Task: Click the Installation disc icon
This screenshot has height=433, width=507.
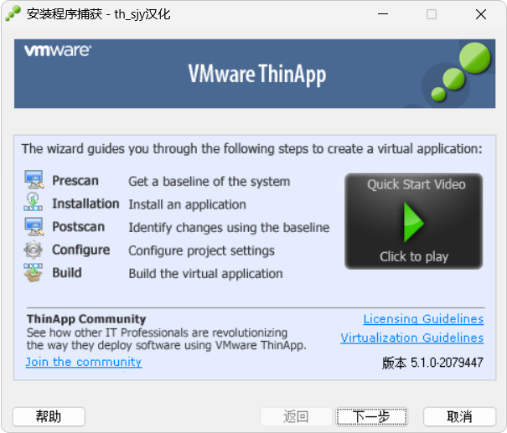Action: coord(34,203)
